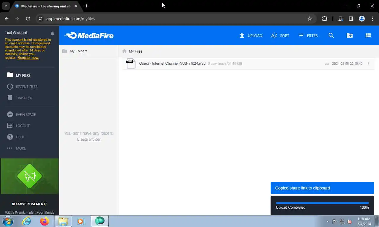
Task: Open Chrome three-dot menu
Action: 372,19
